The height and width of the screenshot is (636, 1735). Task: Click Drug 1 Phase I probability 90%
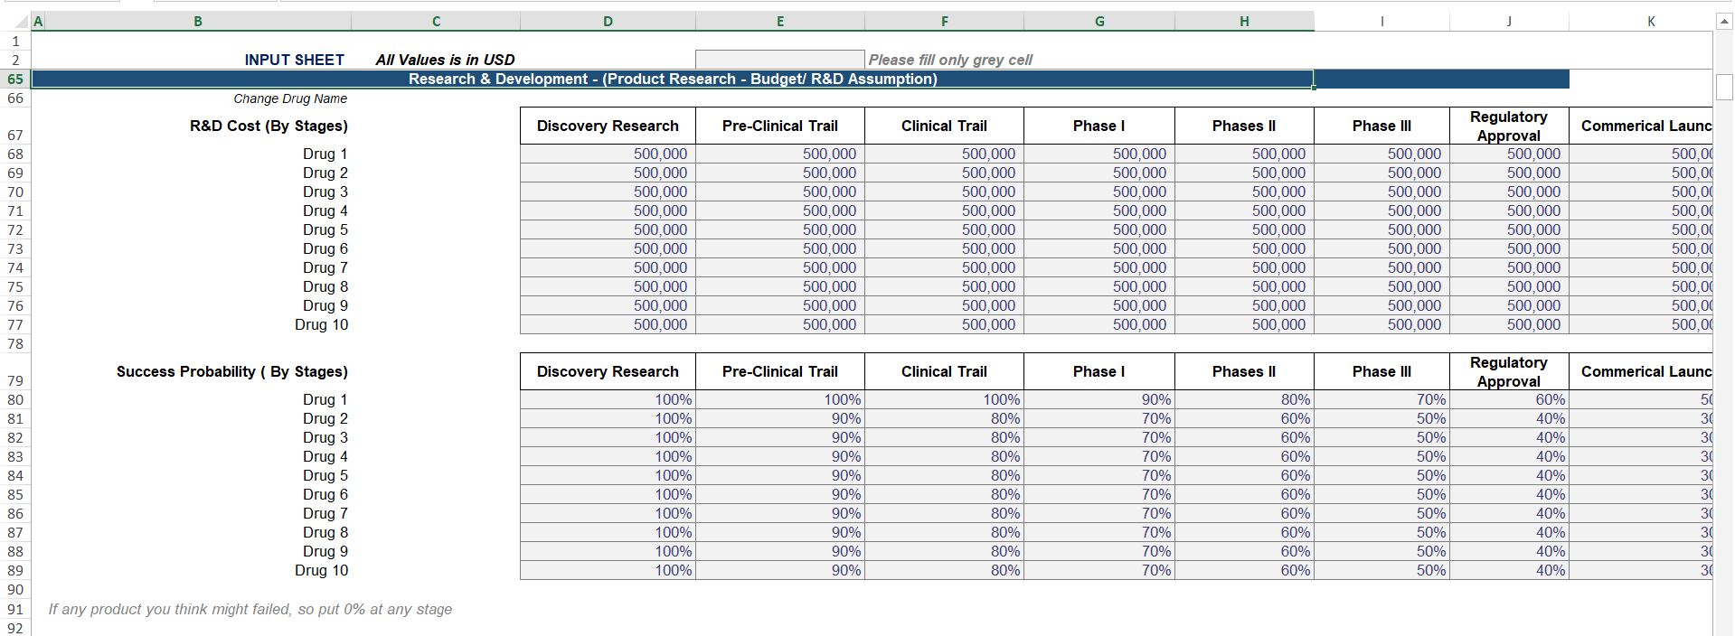click(1099, 399)
